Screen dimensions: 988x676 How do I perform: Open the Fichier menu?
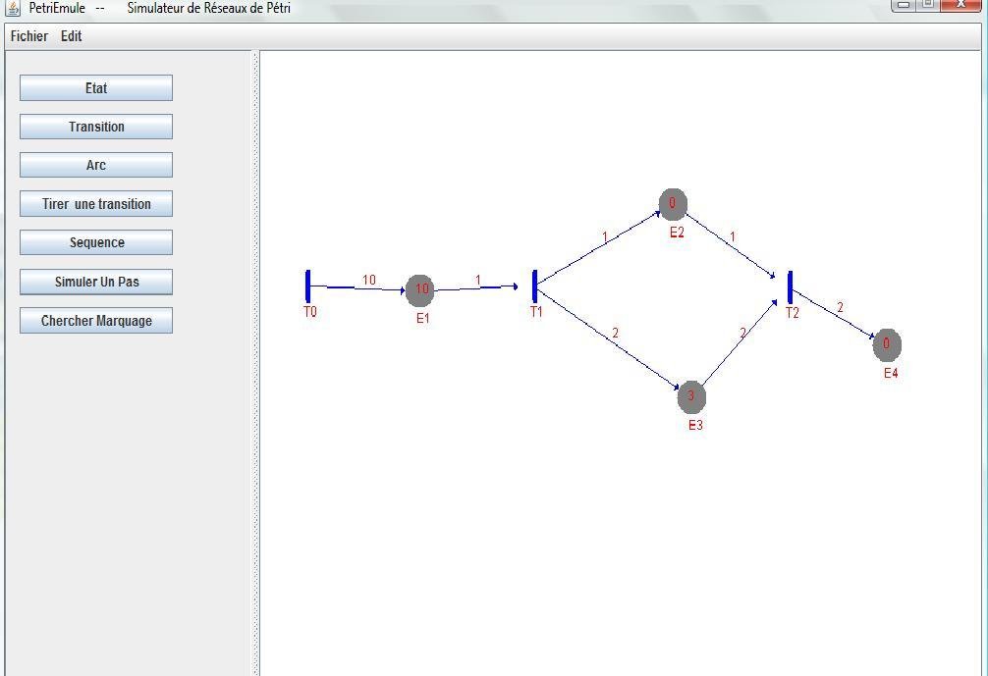(29, 36)
